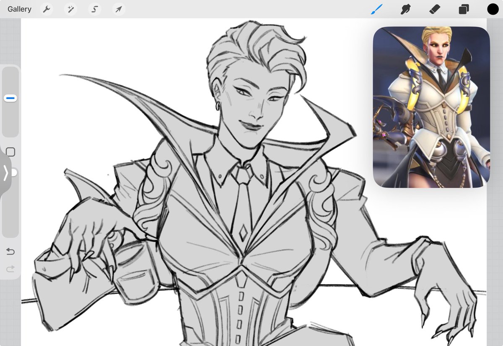Select the Brush tool
The height and width of the screenshot is (346, 503).
[x=377, y=9]
